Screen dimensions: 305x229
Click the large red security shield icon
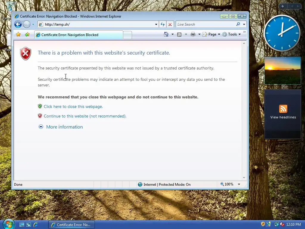26,53
